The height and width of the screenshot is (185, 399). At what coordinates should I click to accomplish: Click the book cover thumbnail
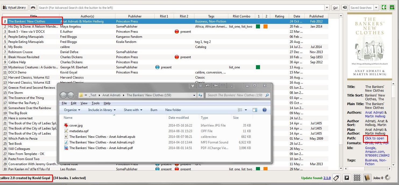coord(370,46)
